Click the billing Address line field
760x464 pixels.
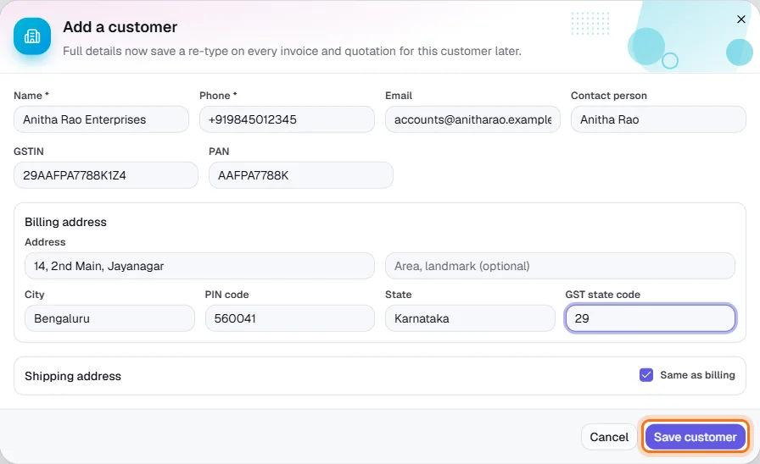(199, 266)
